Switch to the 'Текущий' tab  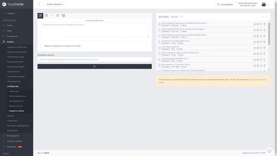(x=174, y=16)
